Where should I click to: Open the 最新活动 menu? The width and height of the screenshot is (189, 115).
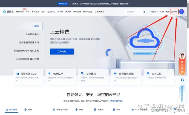[20, 12]
